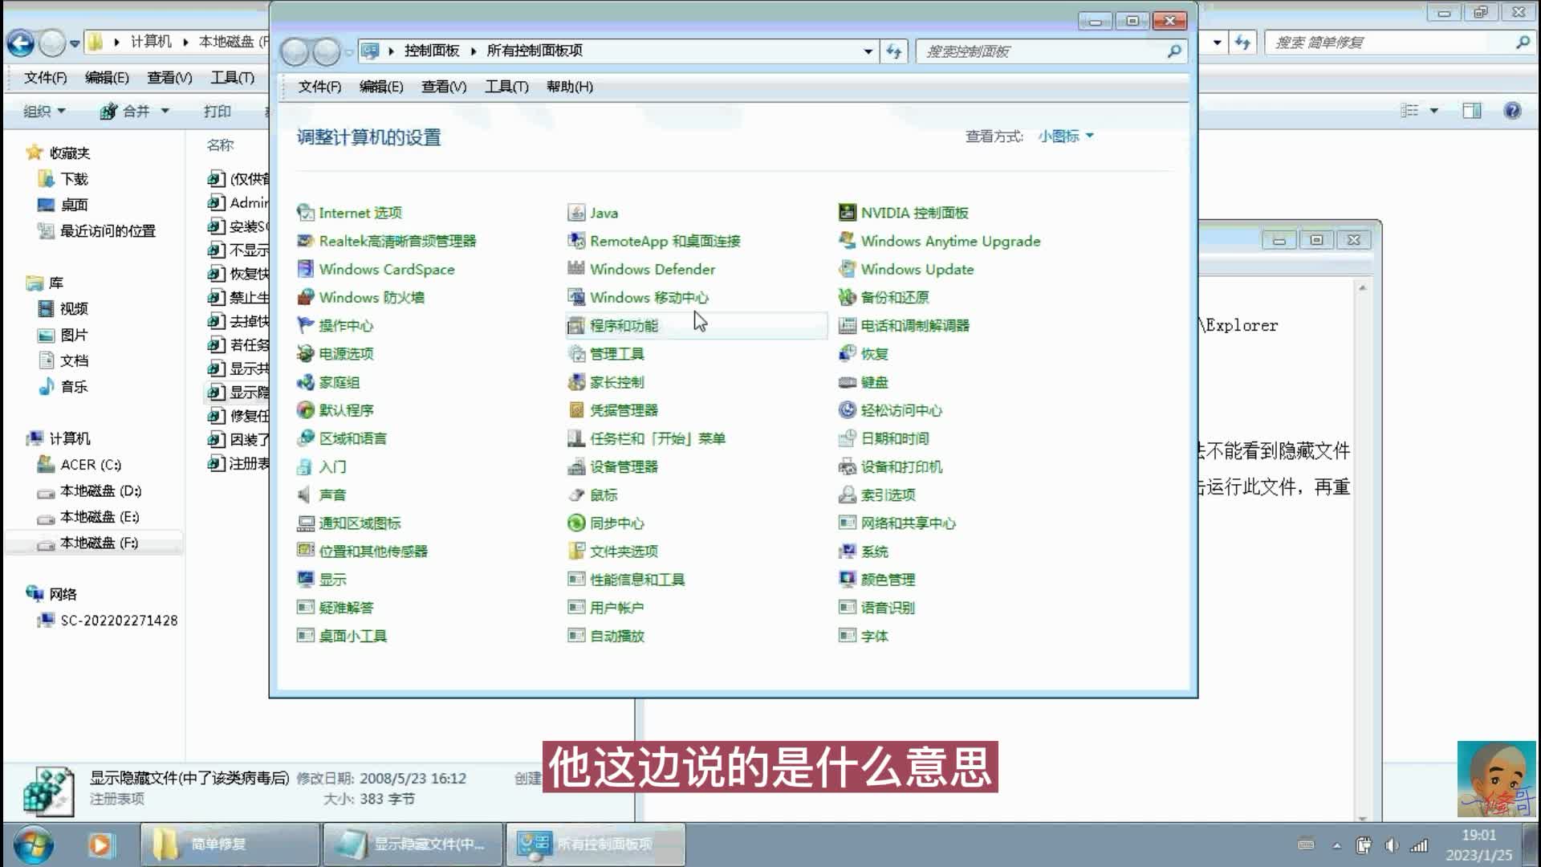Click the Windows Start orb button

(x=34, y=845)
